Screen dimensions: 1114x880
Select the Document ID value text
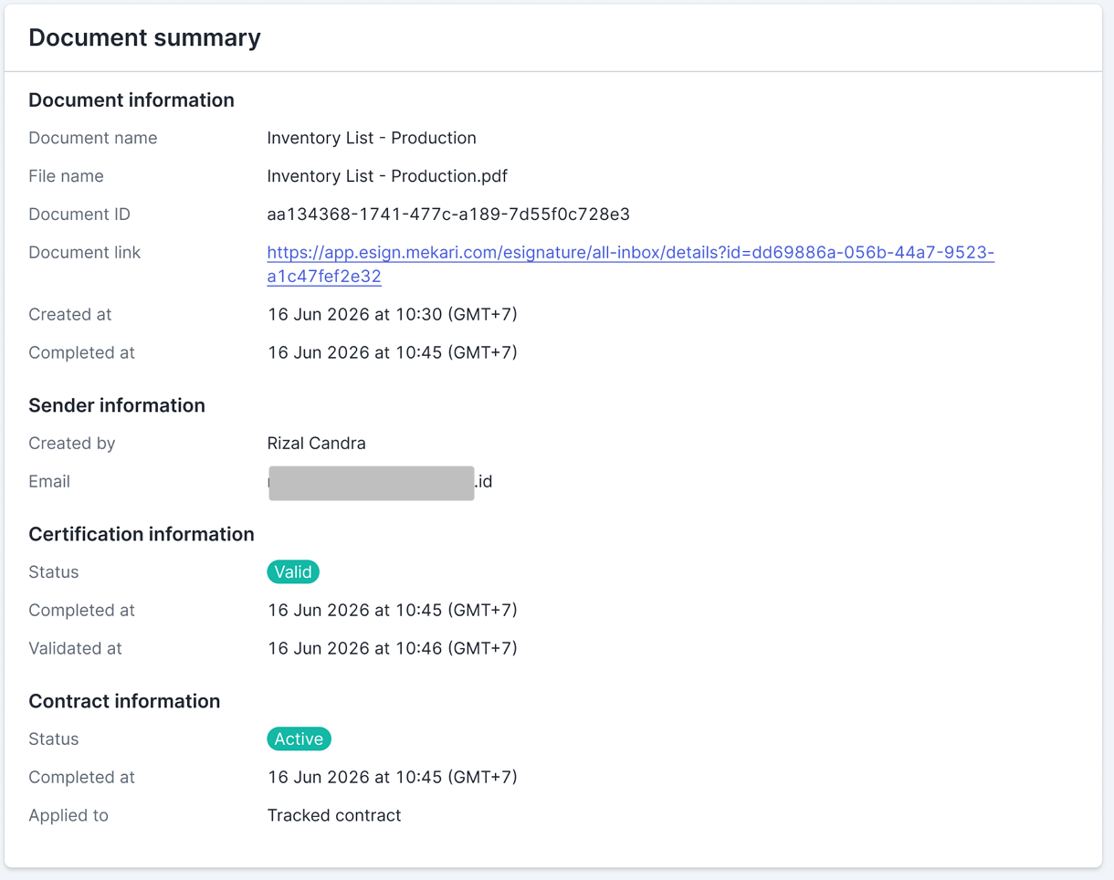pyautogui.click(x=448, y=215)
